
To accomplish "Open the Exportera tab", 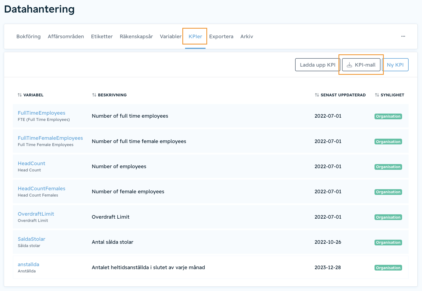I will [221, 37].
